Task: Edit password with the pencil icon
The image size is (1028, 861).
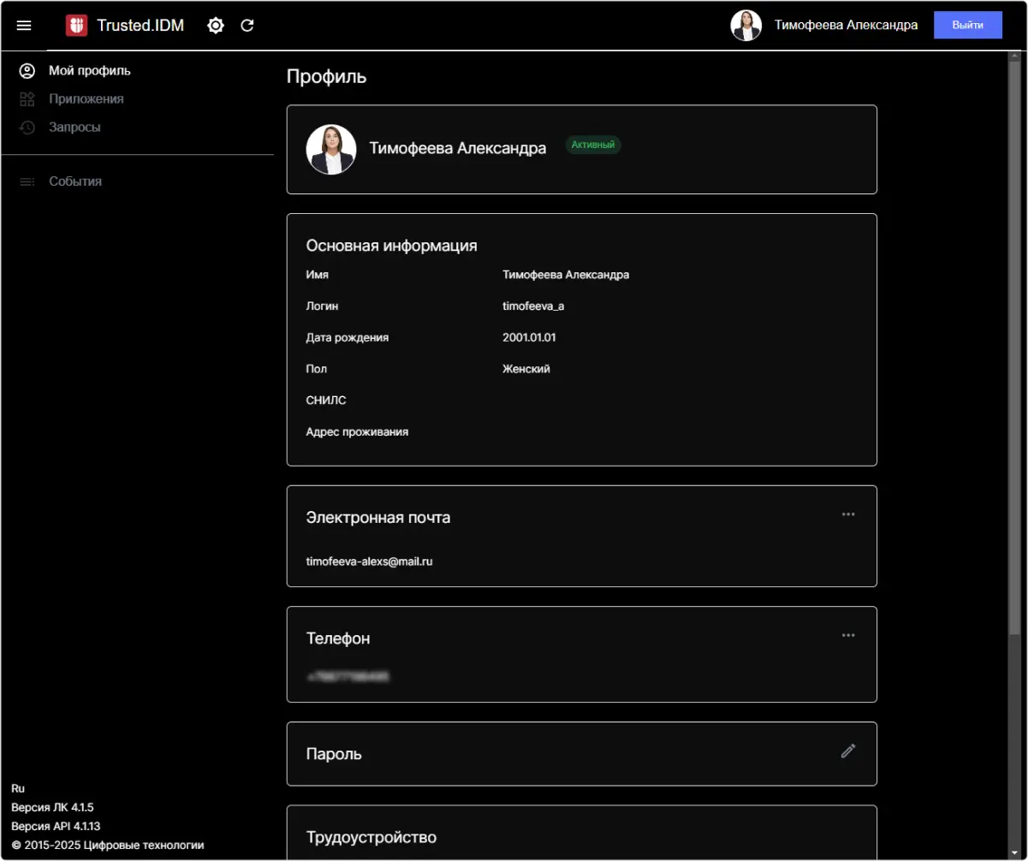Action: [x=847, y=751]
